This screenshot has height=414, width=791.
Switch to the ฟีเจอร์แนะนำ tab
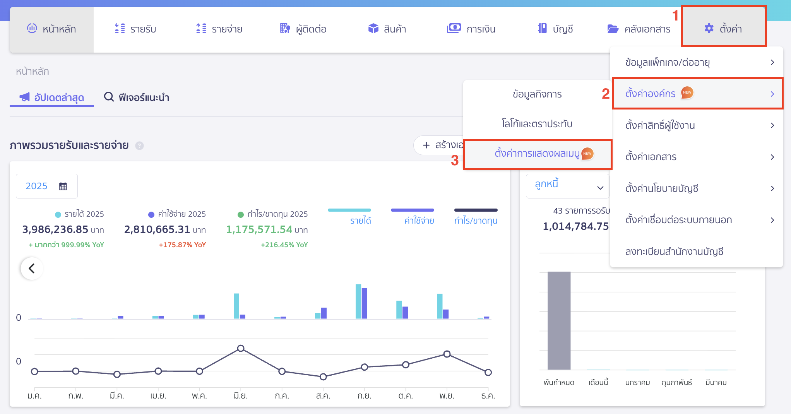point(137,97)
